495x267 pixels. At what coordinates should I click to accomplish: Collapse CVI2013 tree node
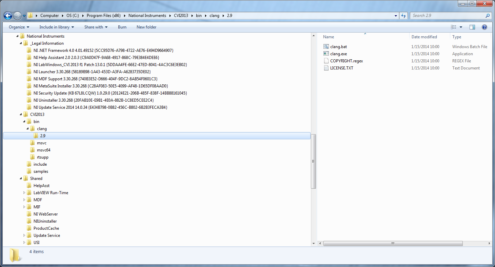click(21, 115)
